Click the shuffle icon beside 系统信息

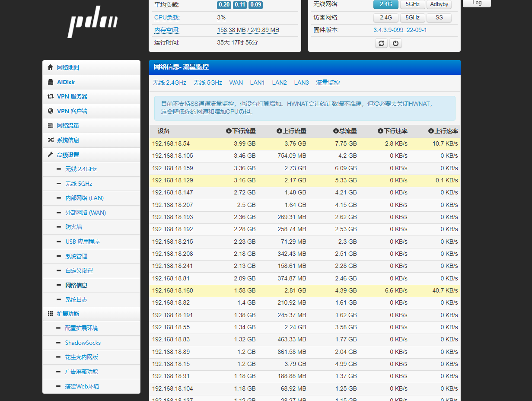(x=50, y=140)
